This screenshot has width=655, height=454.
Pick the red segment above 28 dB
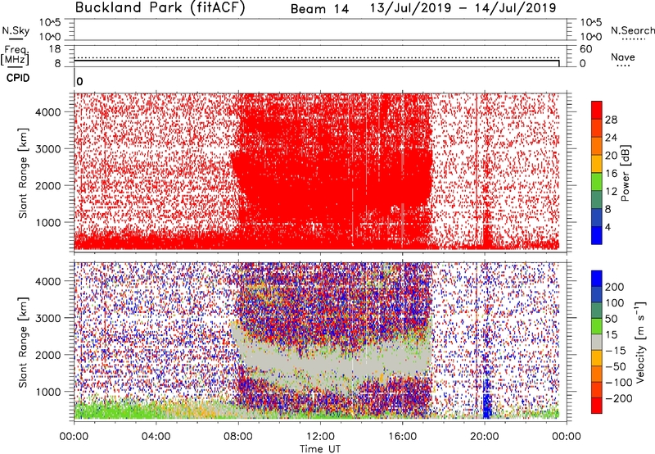click(597, 111)
